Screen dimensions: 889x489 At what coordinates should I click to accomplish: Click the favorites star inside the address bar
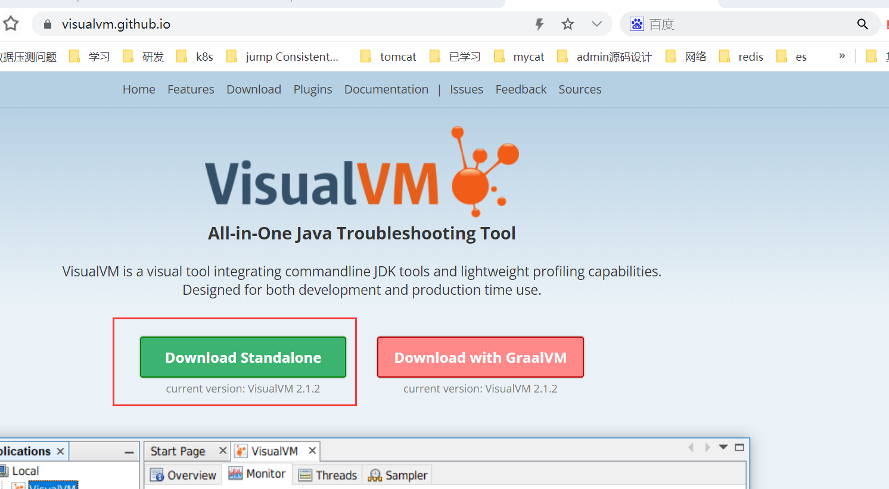pos(568,24)
